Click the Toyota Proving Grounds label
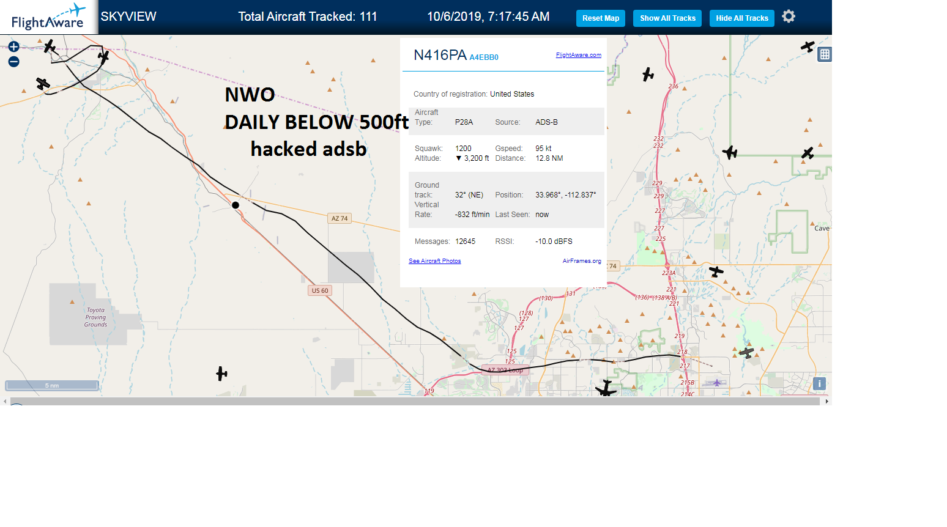This screenshot has width=947, height=527. [95, 317]
